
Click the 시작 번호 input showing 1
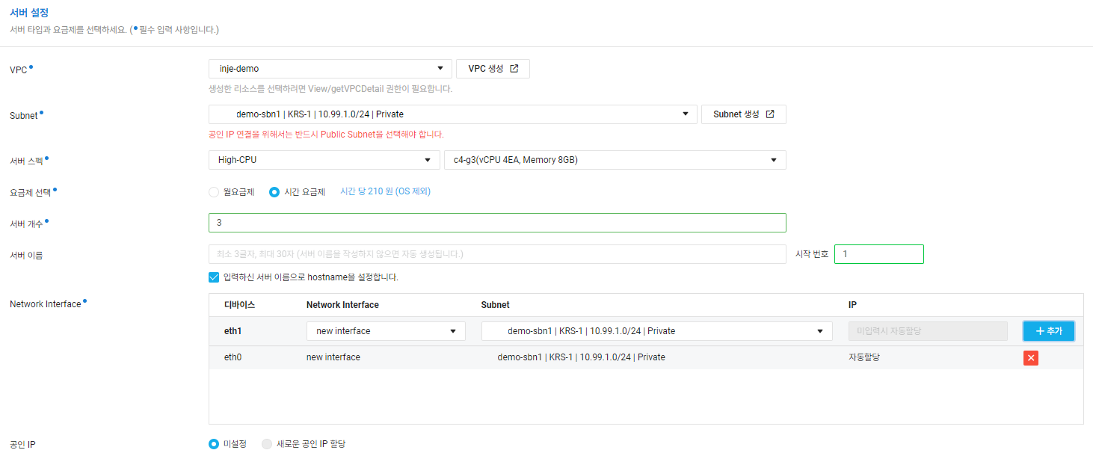878,254
